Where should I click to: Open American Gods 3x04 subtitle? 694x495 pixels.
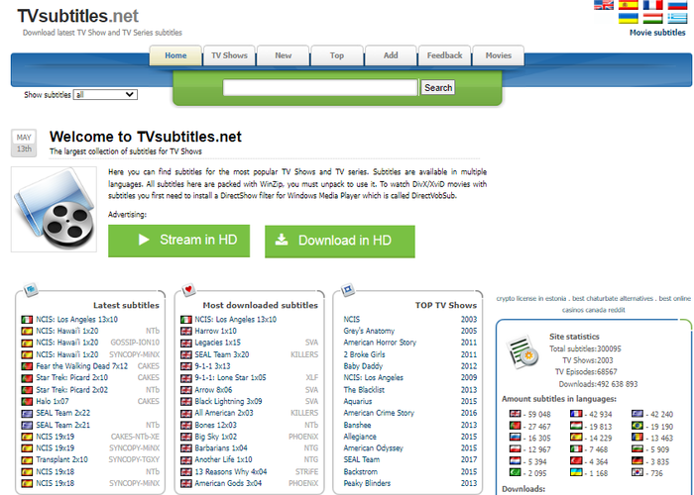coord(228,483)
